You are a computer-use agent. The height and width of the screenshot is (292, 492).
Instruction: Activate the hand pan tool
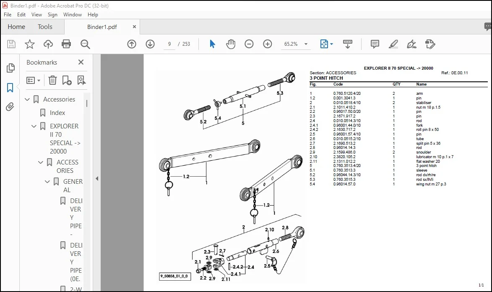(x=231, y=44)
